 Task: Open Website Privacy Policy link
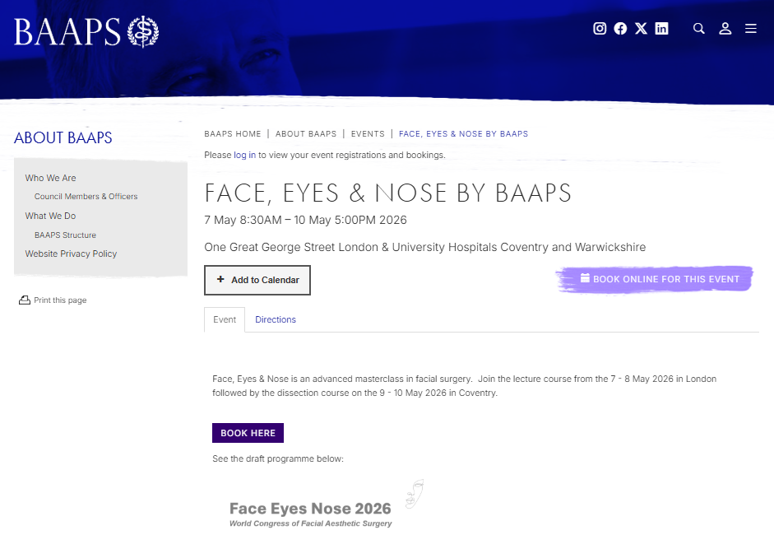(71, 254)
